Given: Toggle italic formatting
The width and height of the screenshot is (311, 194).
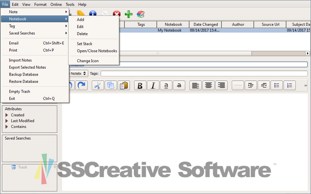Looking at the screenshot, I should tap(153, 85).
